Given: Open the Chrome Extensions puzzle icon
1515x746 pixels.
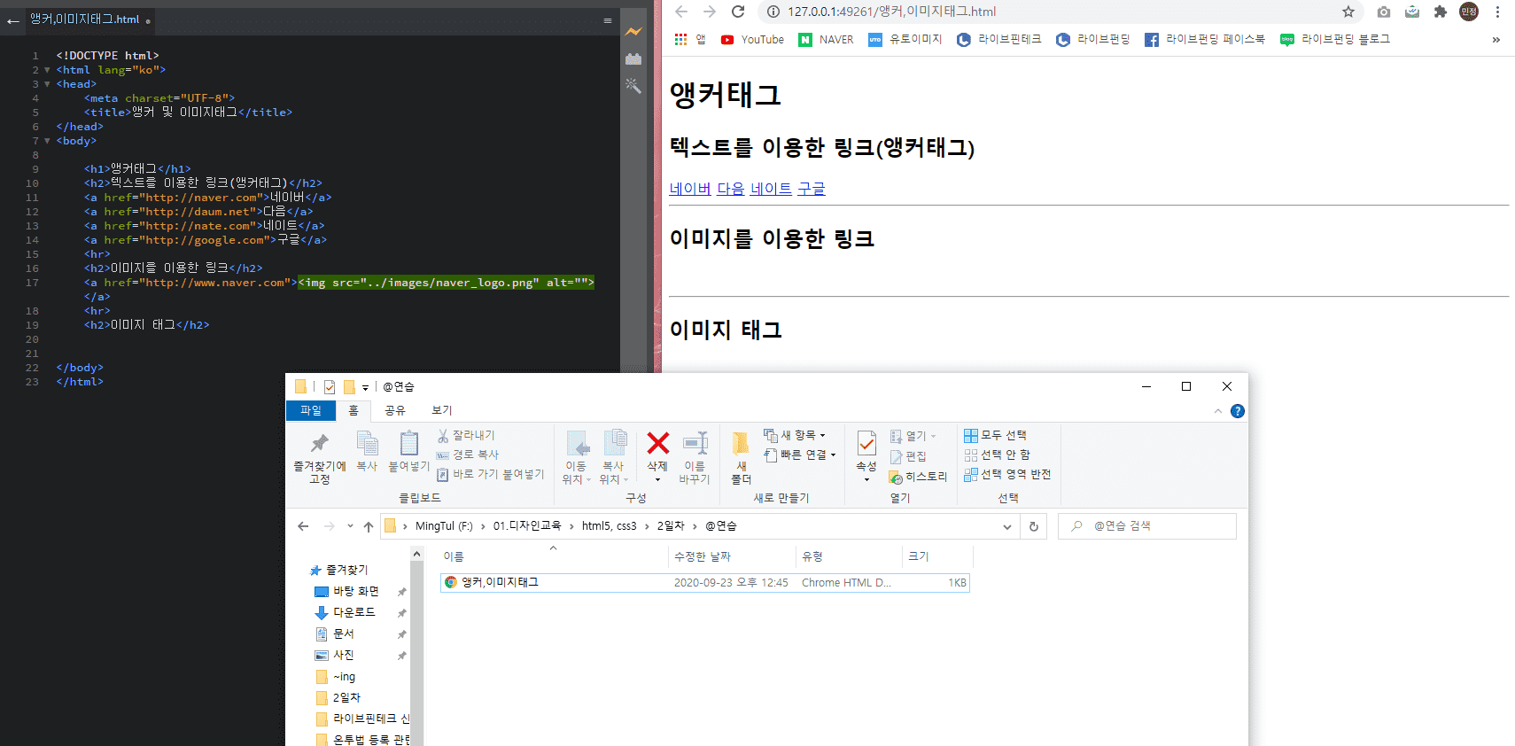Looking at the screenshot, I should 1441,12.
